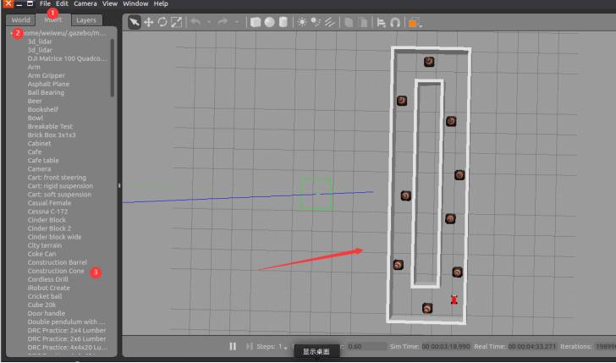Activate the selection mode arrow tool
The height and width of the screenshot is (363, 616).
[x=135, y=22]
